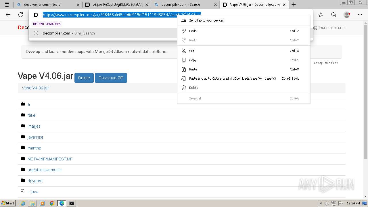Switch to the v3.jar tab
Viewport: 368px width, 207px height.
tap(117, 5)
